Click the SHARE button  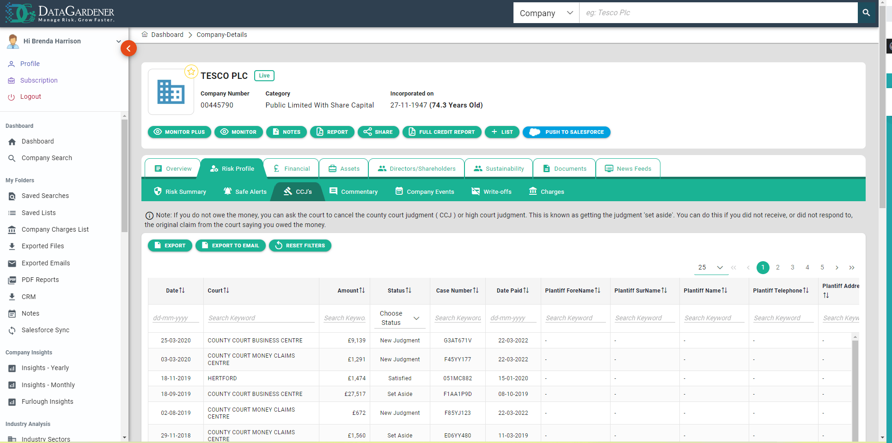(378, 132)
